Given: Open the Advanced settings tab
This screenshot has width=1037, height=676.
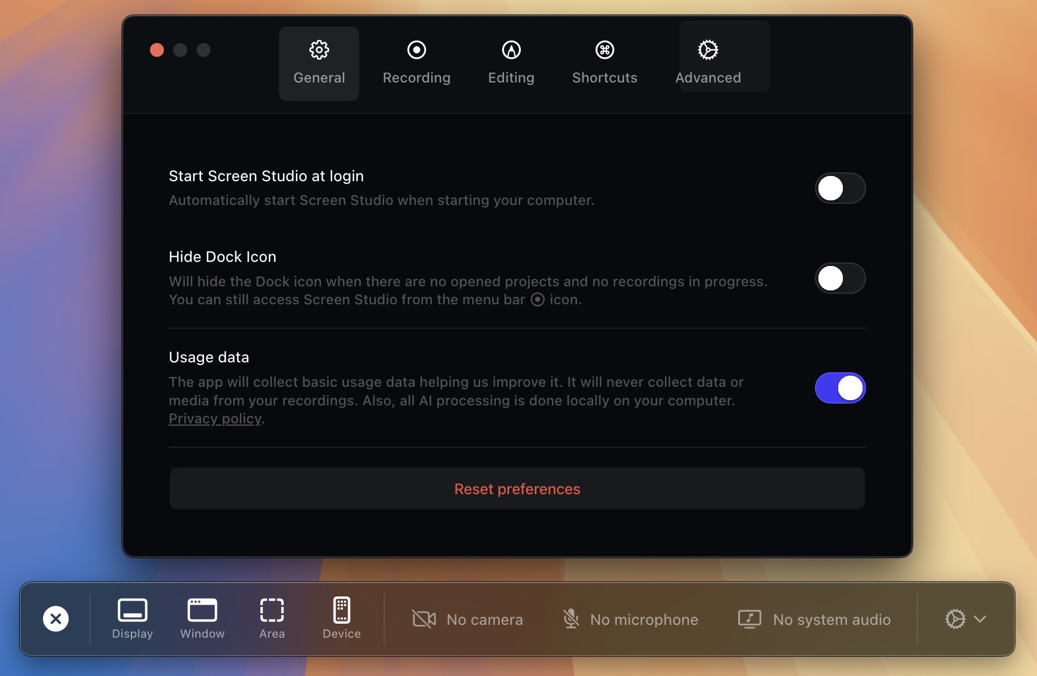Looking at the screenshot, I should pos(708,63).
